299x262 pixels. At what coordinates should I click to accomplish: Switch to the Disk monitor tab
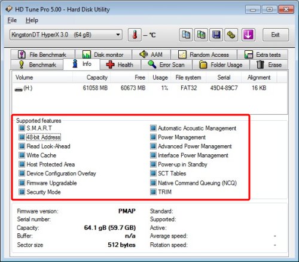(x=103, y=54)
